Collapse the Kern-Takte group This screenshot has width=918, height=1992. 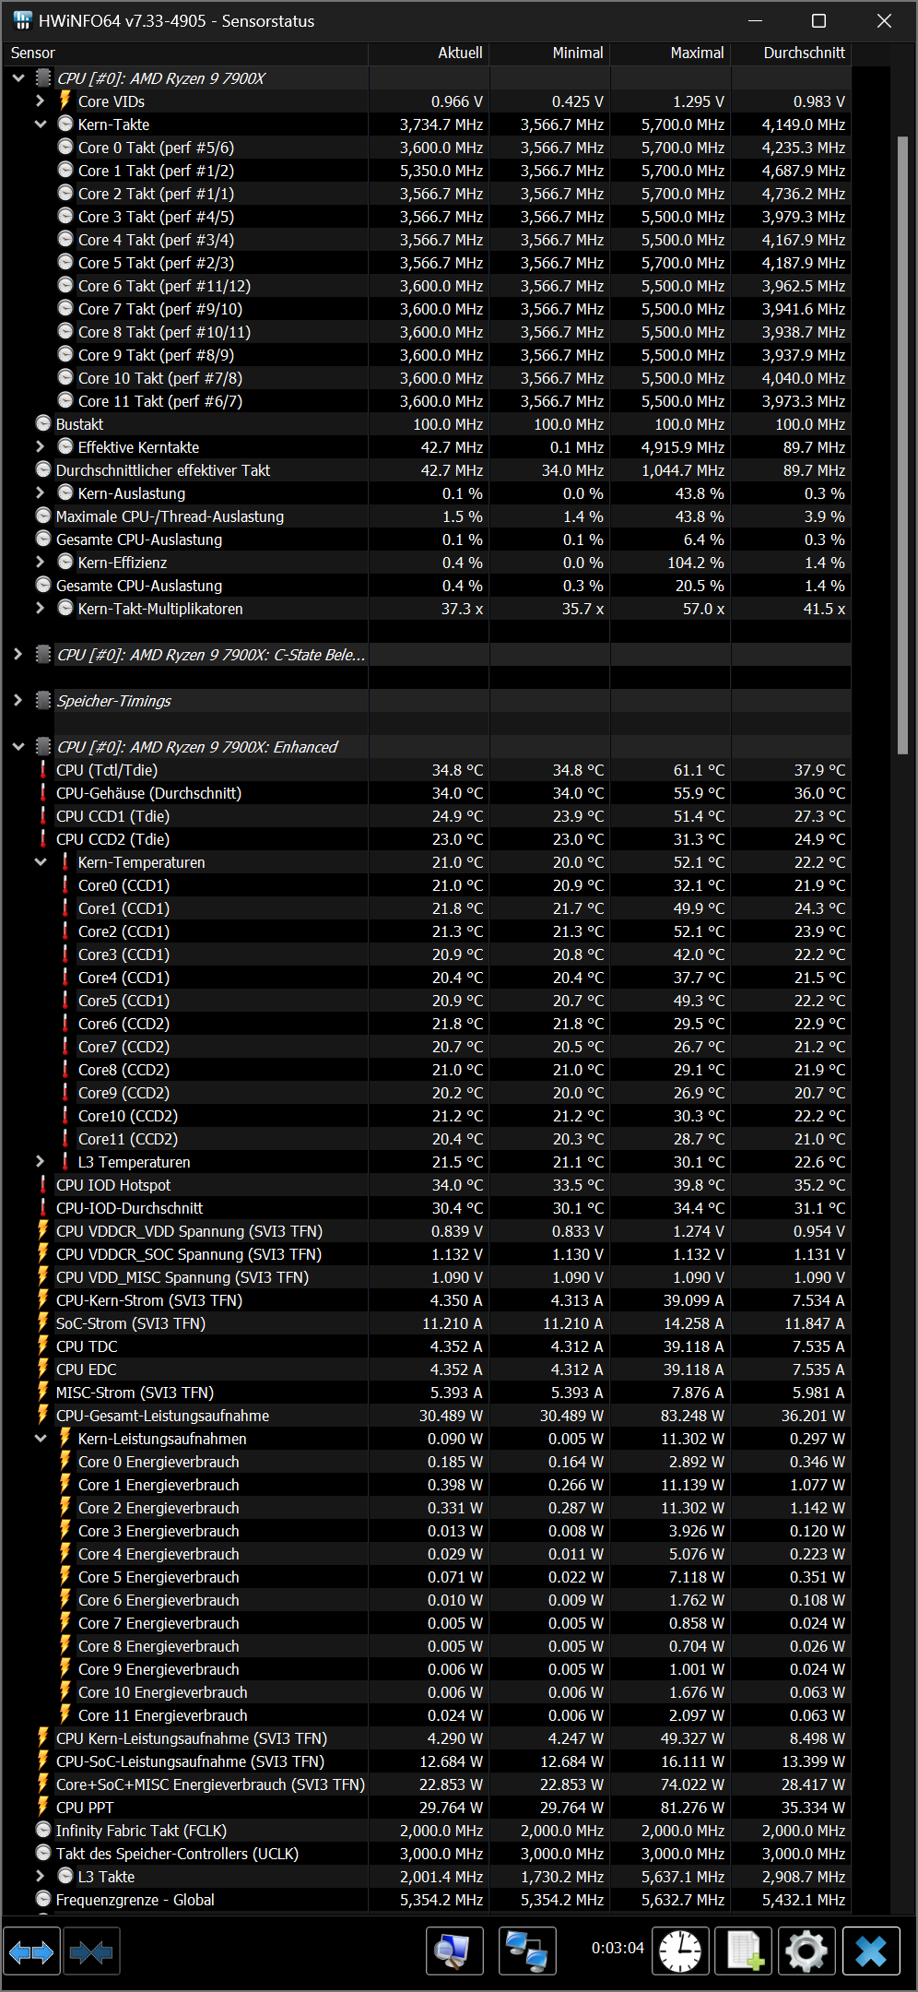pos(41,125)
